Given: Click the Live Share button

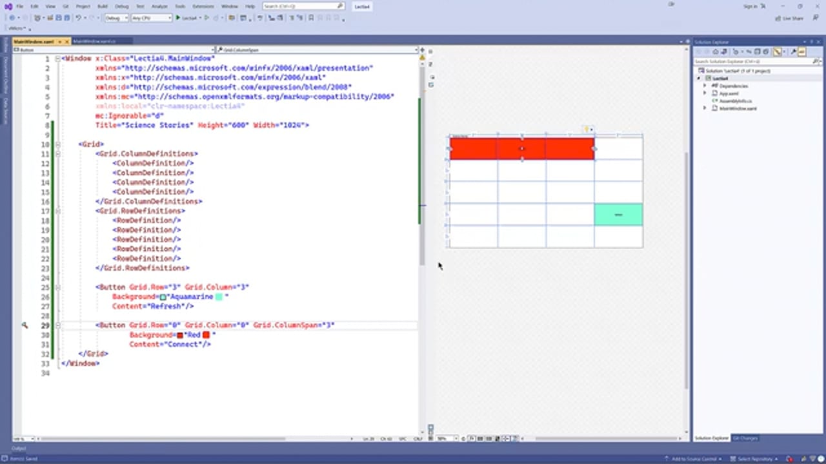Looking at the screenshot, I should [791, 18].
